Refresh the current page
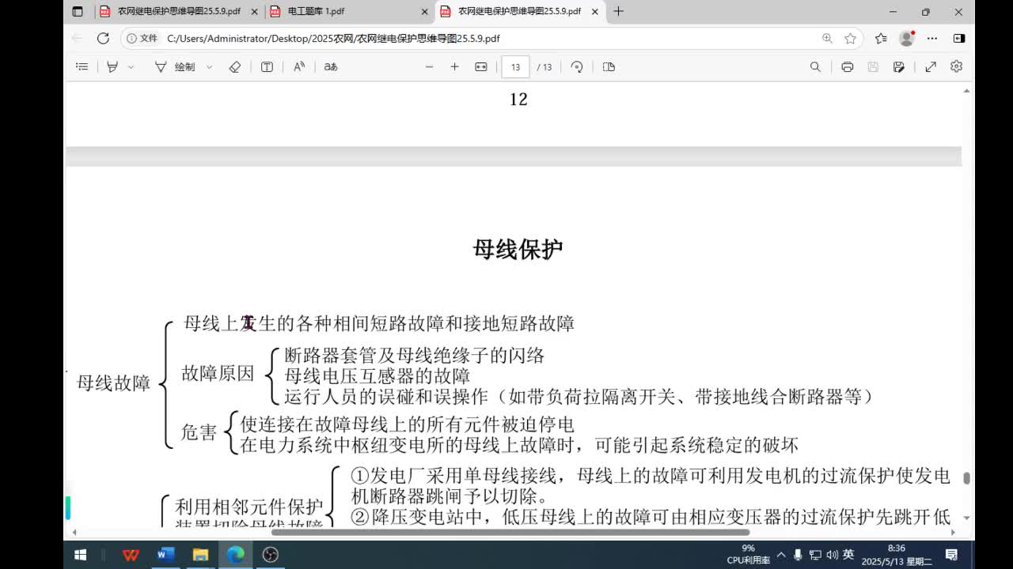This screenshot has height=569, width=1013. pyautogui.click(x=103, y=38)
